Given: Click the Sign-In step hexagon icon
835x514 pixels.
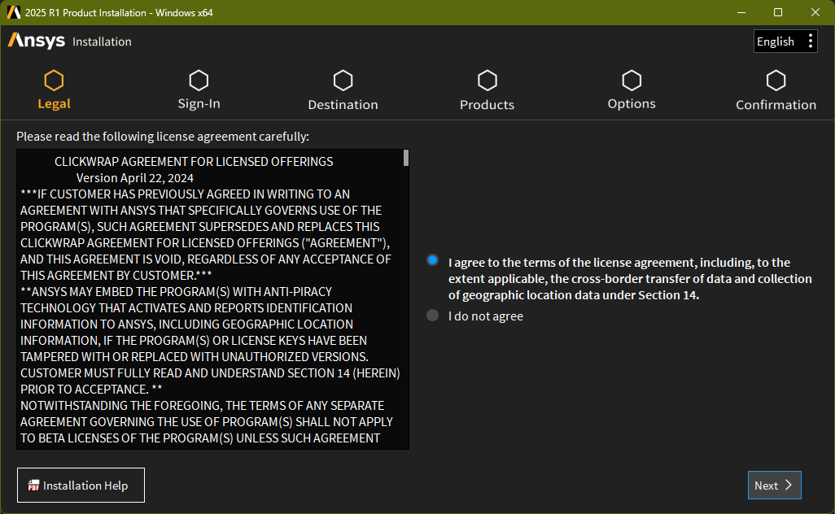Looking at the screenshot, I should point(199,81).
